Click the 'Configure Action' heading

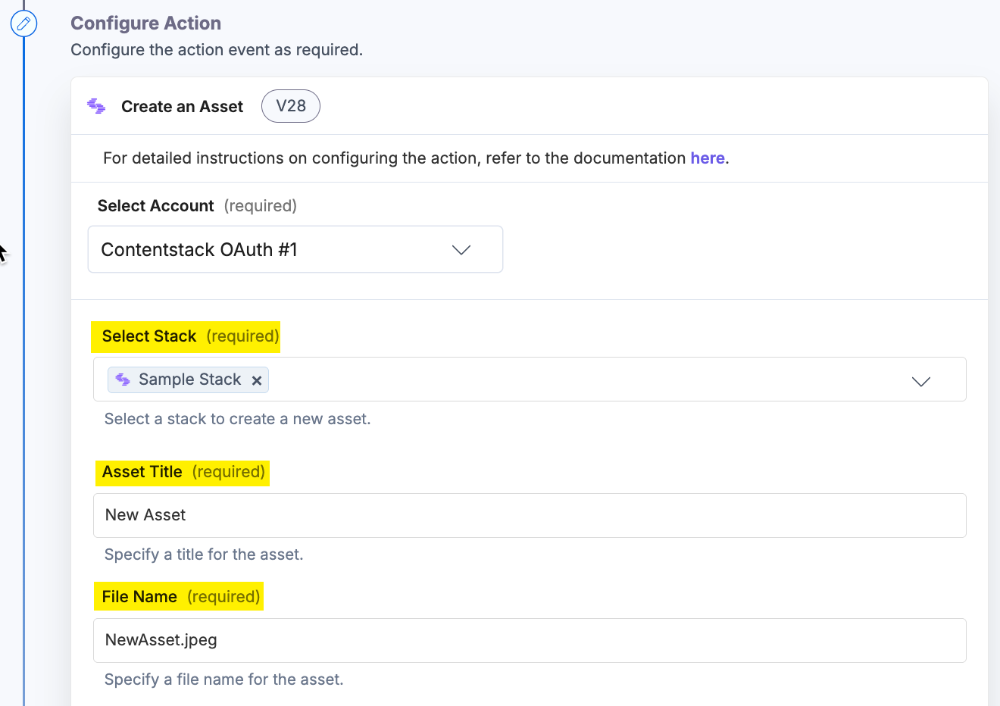pos(145,23)
